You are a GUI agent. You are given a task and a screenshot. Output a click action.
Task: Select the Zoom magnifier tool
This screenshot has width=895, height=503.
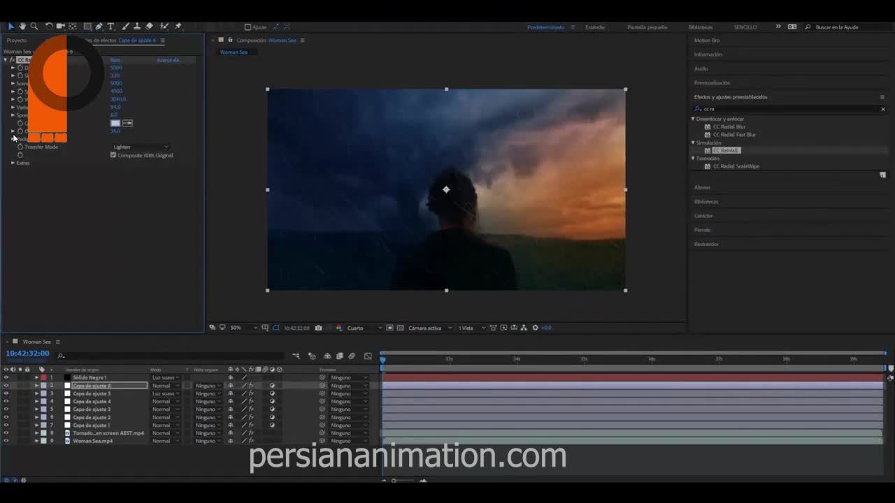pyautogui.click(x=34, y=27)
